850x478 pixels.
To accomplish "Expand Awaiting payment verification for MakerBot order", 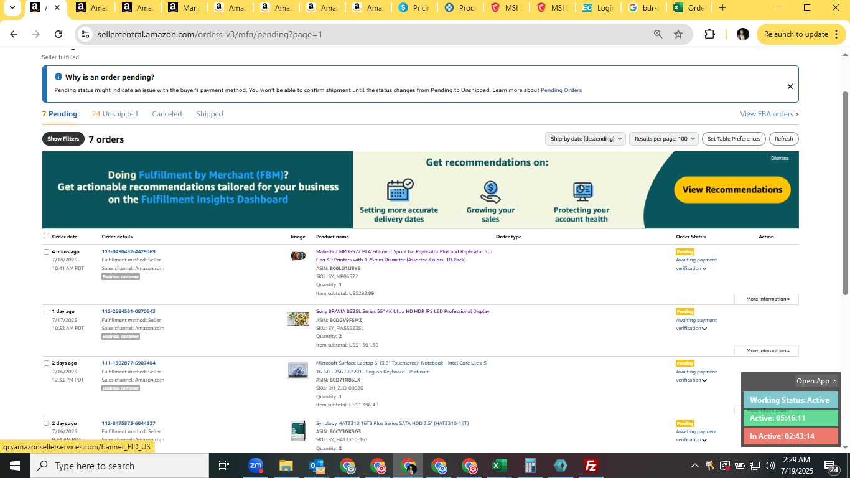I will [704, 269].
